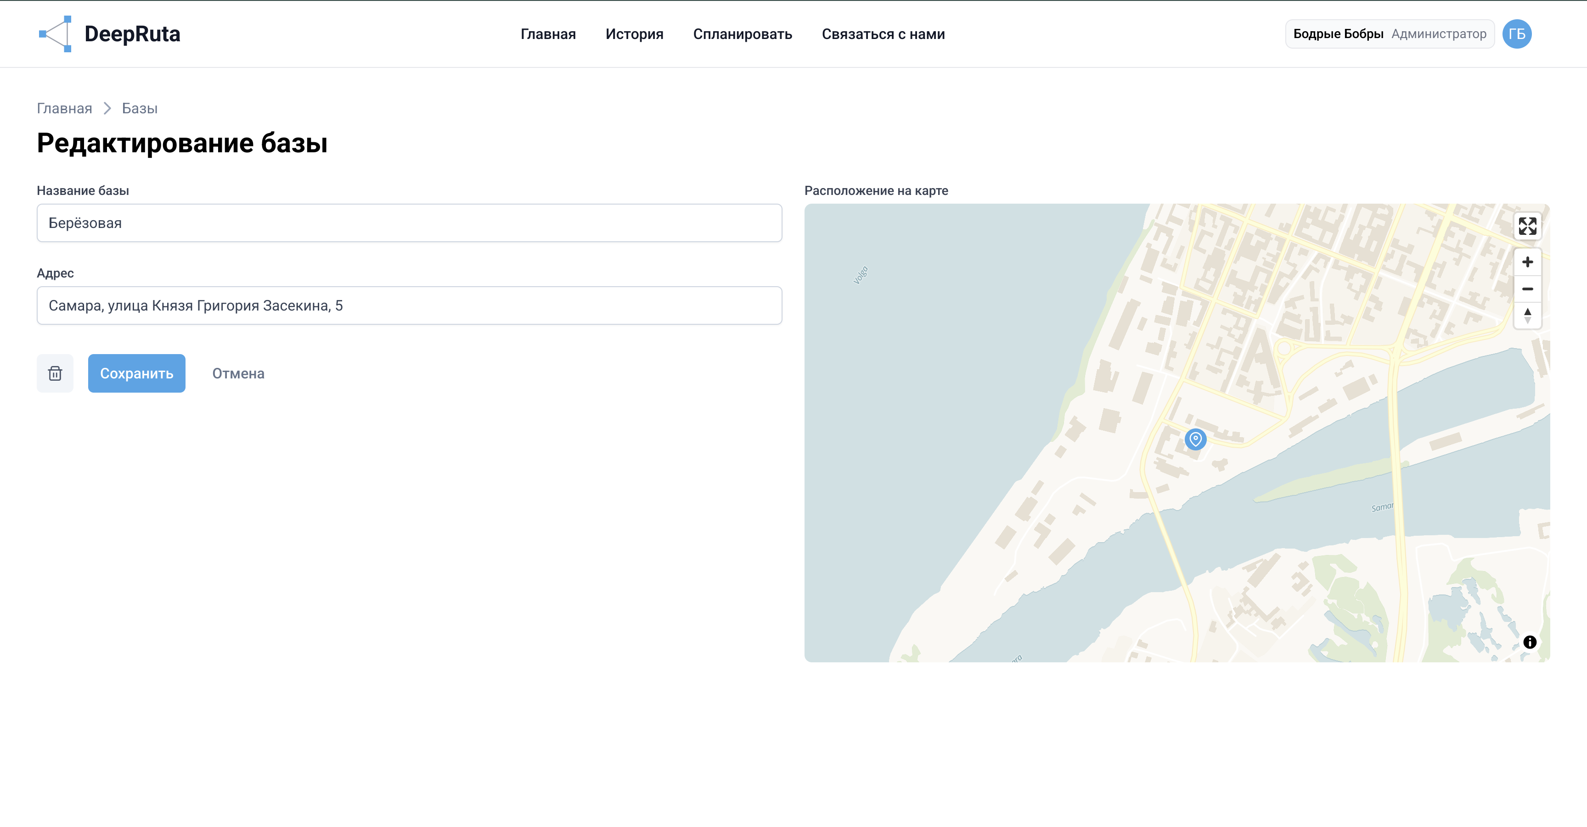Click the Сохранить button
Screen dimensions: 1587x827
137,373
